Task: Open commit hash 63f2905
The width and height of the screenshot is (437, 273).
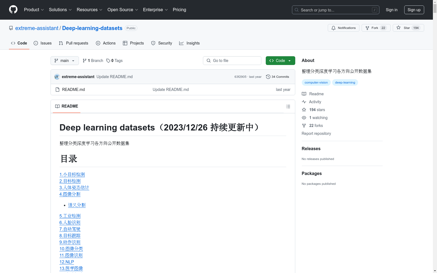Action: (240, 77)
